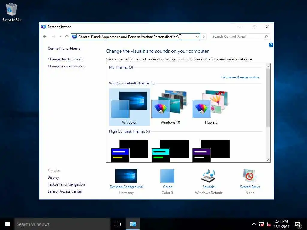Click the Color link text

pos(167,187)
